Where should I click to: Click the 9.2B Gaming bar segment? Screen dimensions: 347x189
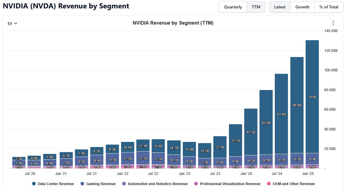pyautogui.click(x=82, y=161)
